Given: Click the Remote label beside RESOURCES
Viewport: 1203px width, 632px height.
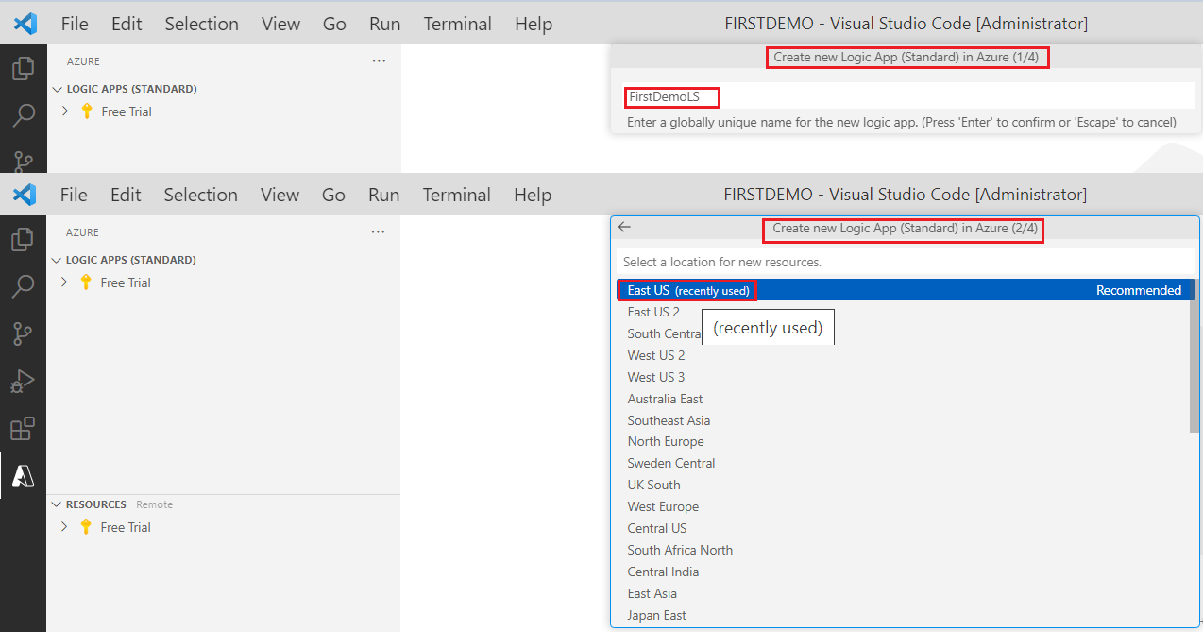Looking at the screenshot, I should coord(154,504).
